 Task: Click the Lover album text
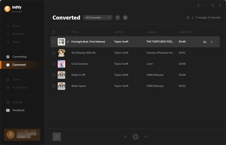(x=150, y=64)
